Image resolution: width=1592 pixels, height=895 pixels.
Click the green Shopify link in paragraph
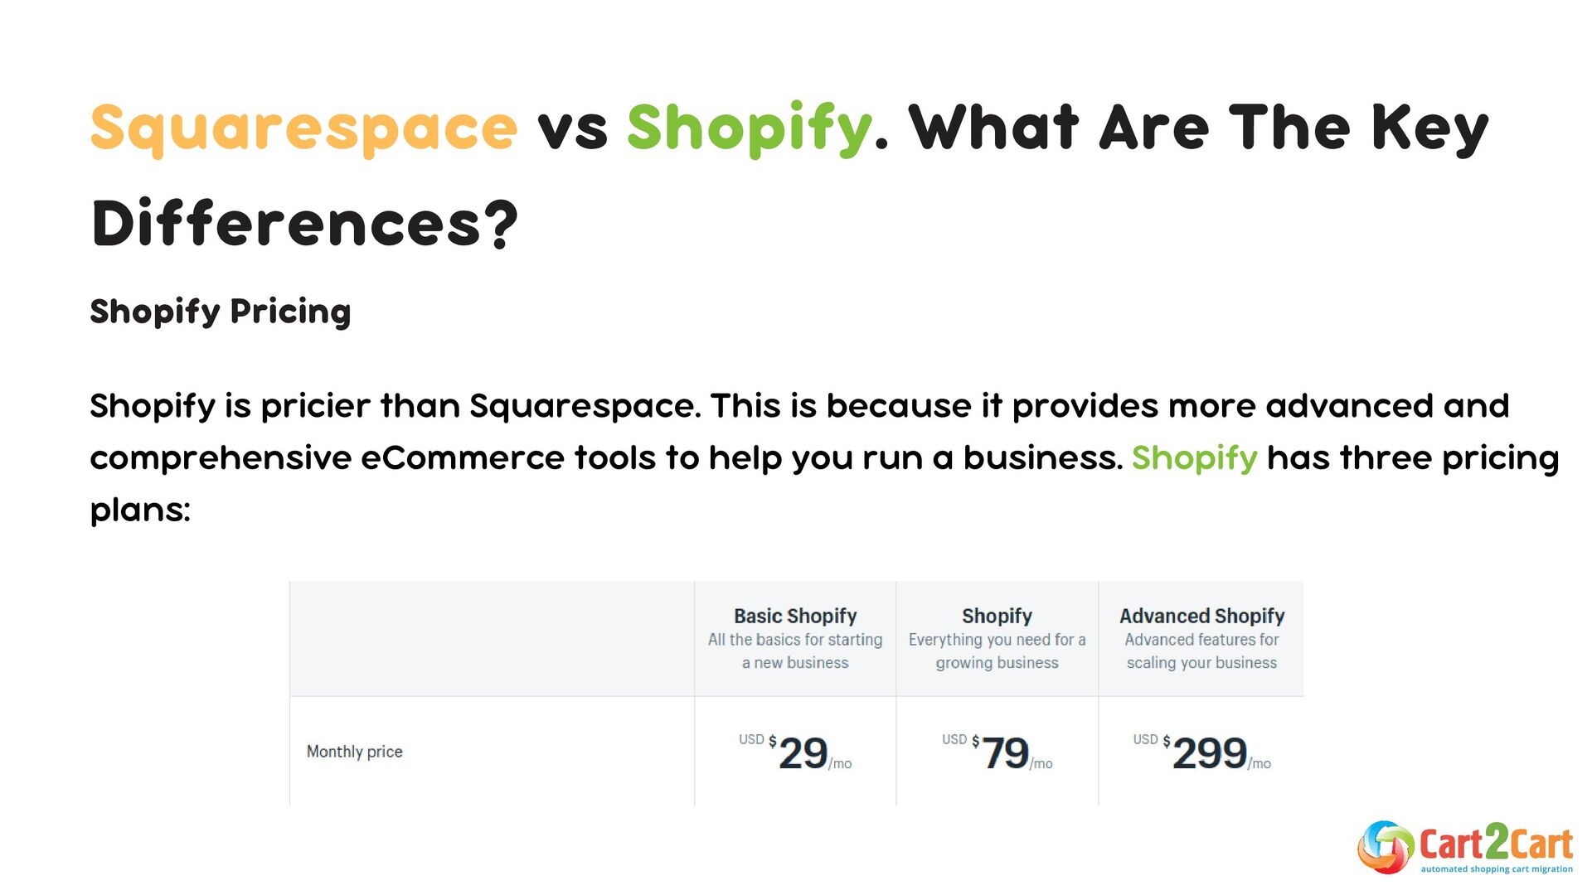coord(1194,458)
